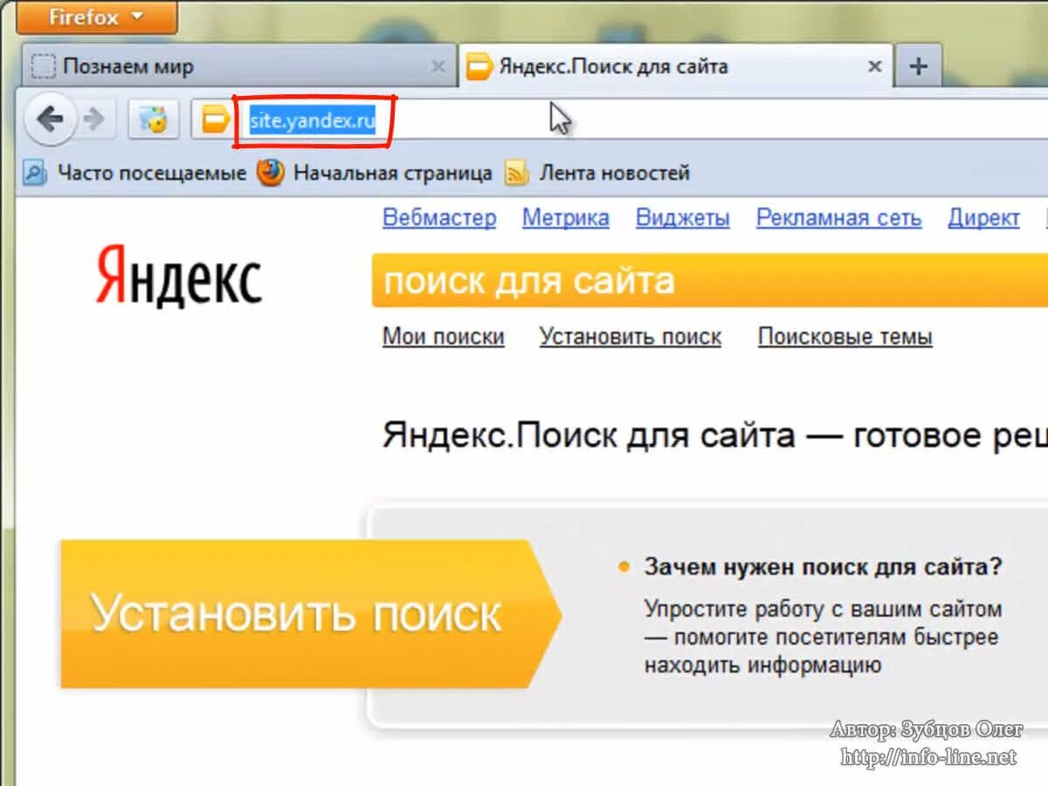Open the Мои поиски link
Image resolution: width=1048 pixels, height=786 pixels.
(444, 336)
